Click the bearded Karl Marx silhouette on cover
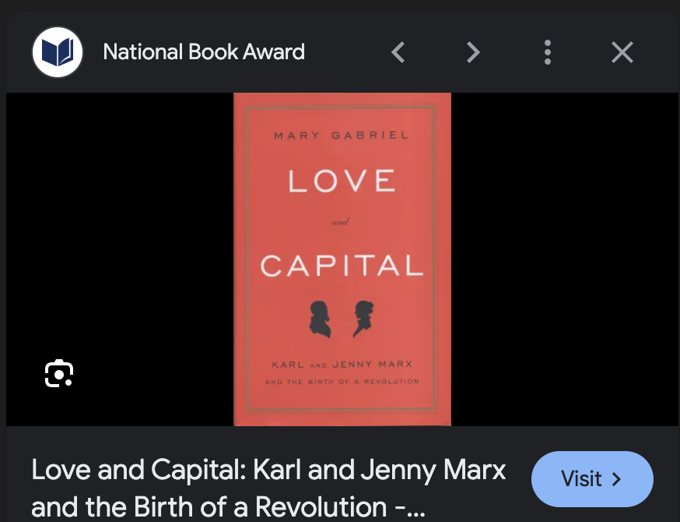 pyautogui.click(x=320, y=319)
